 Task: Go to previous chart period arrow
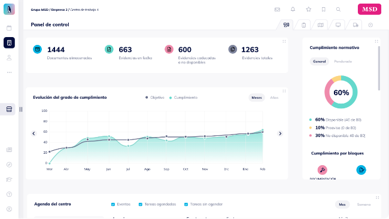coord(34,133)
